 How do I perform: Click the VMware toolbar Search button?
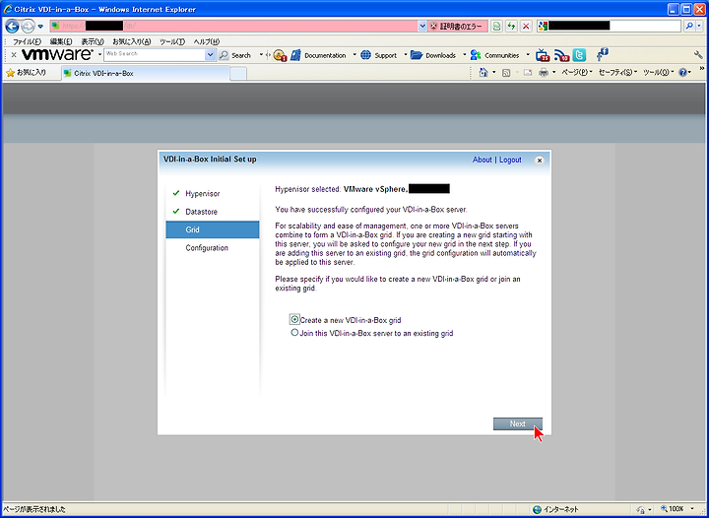click(235, 55)
